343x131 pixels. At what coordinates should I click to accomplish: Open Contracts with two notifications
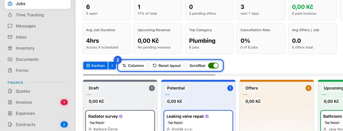pyautogui.click(x=37, y=124)
